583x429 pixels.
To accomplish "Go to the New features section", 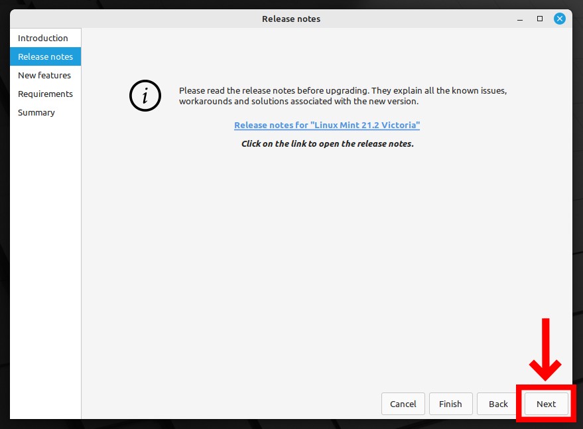I will tap(45, 75).
